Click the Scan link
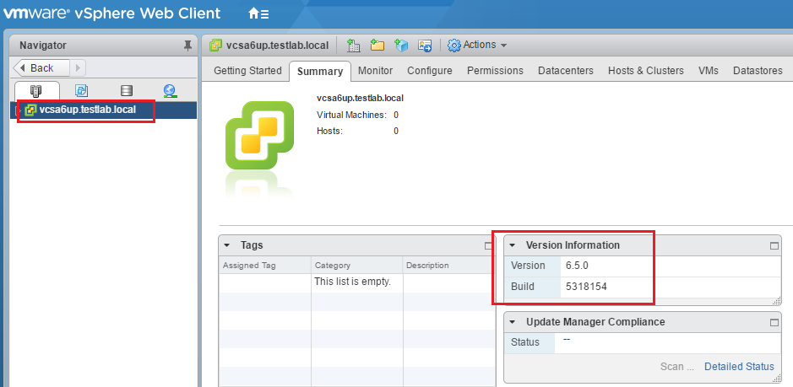The height and width of the screenshot is (387, 793). [679, 366]
